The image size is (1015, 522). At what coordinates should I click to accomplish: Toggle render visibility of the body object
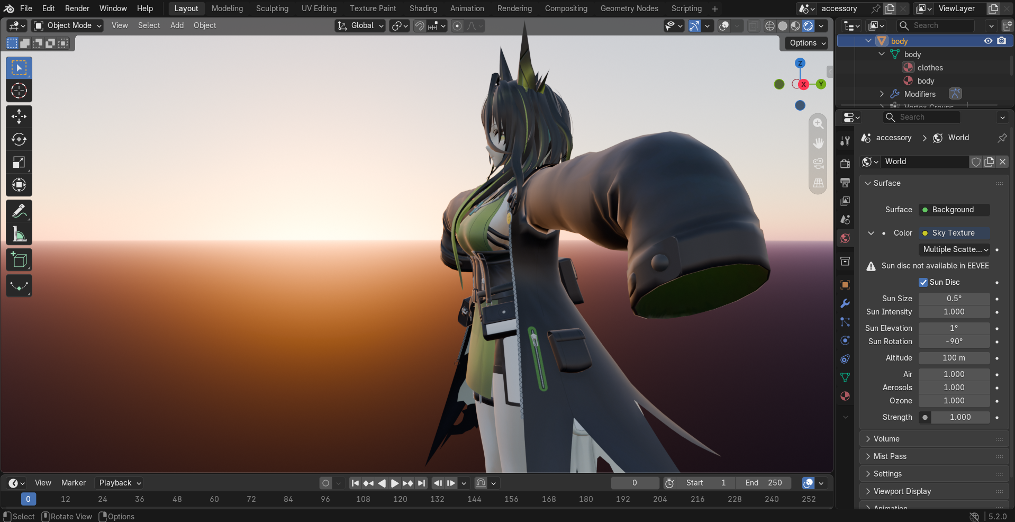(x=1001, y=41)
